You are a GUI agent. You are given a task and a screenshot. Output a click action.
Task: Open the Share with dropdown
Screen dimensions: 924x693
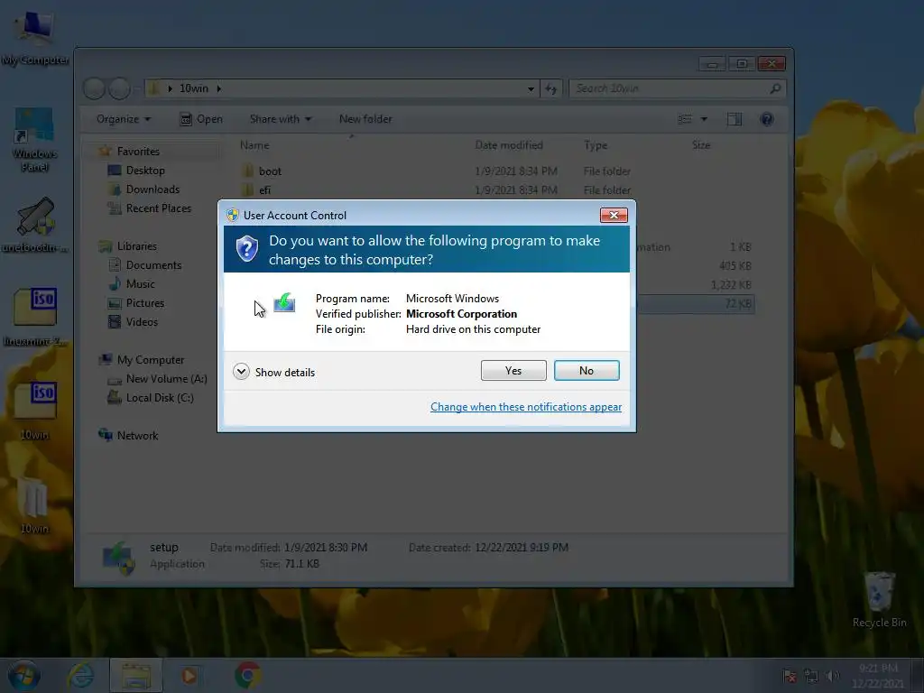(x=281, y=119)
